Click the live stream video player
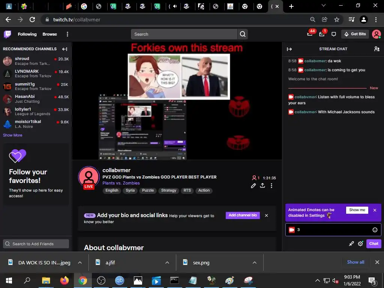This screenshot has height=288, width=384. (x=177, y=101)
